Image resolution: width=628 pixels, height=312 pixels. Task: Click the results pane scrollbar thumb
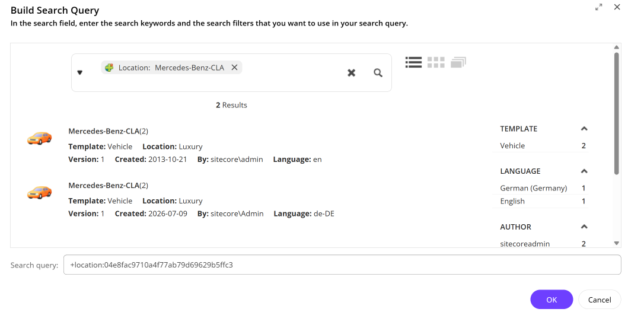(x=617, y=113)
